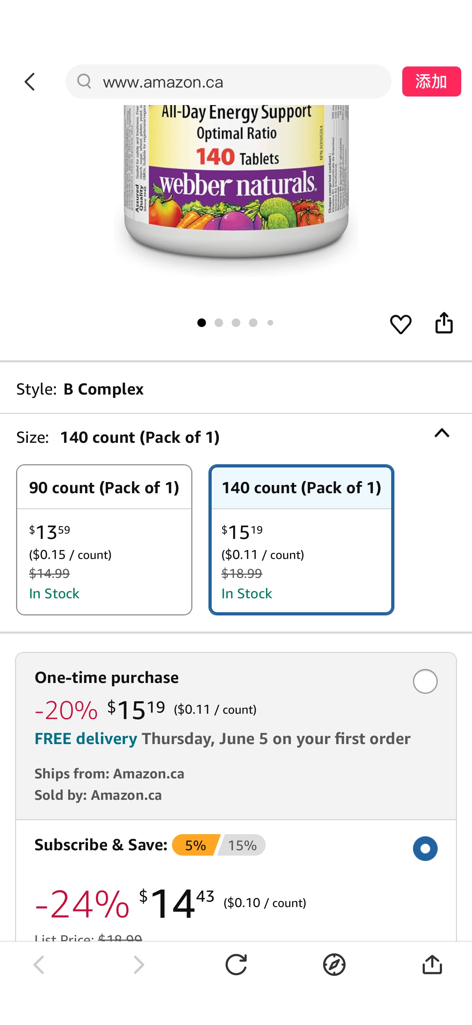Select the 15% Subscribe & Save badge
This screenshot has width=472, height=1025.
[x=242, y=845]
